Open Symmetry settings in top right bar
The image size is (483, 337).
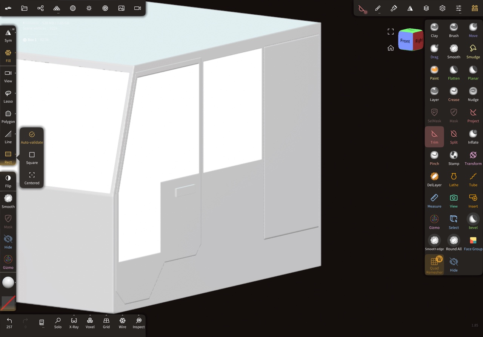410,8
